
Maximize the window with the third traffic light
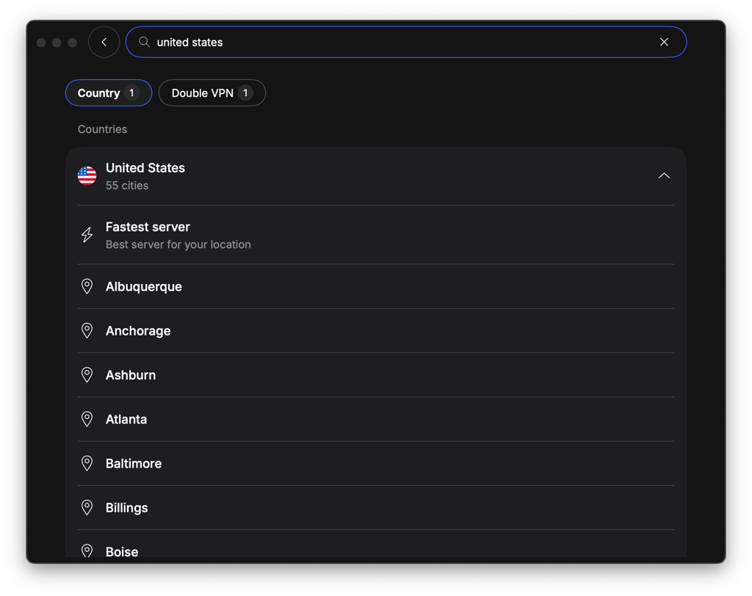pos(73,43)
